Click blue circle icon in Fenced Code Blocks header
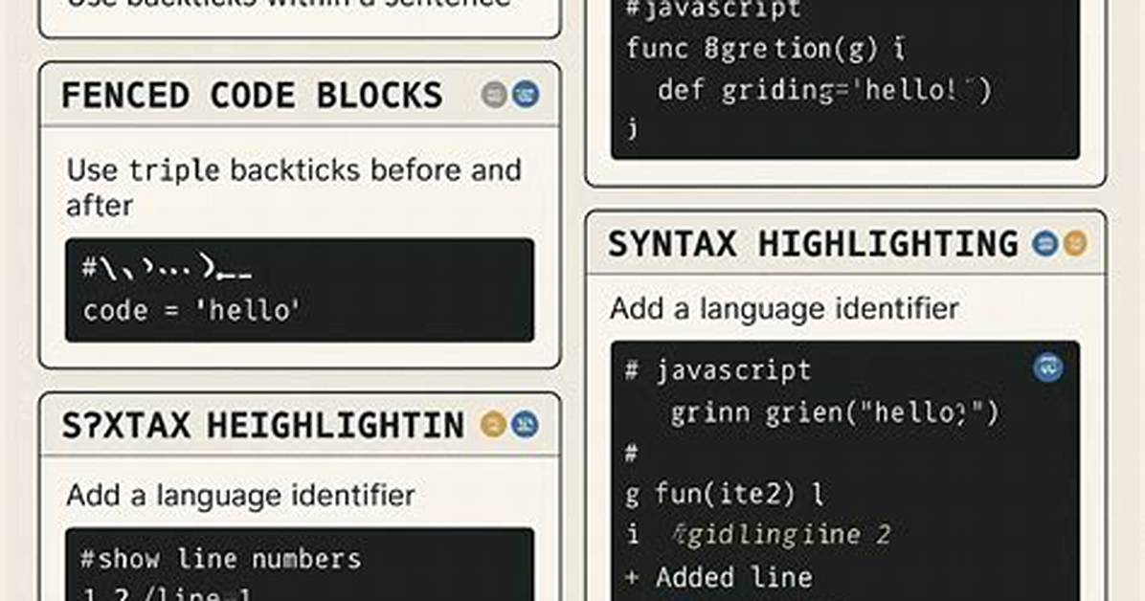Image resolution: width=1145 pixels, height=601 pixels. [526, 95]
